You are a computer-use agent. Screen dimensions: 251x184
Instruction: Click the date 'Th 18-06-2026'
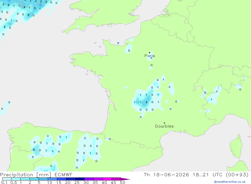pyautogui.click(x=166, y=174)
